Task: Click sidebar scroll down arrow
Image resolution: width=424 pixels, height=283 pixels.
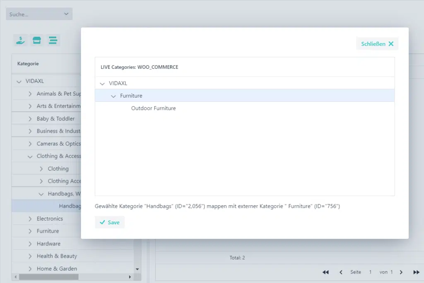Action: [137, 269]
